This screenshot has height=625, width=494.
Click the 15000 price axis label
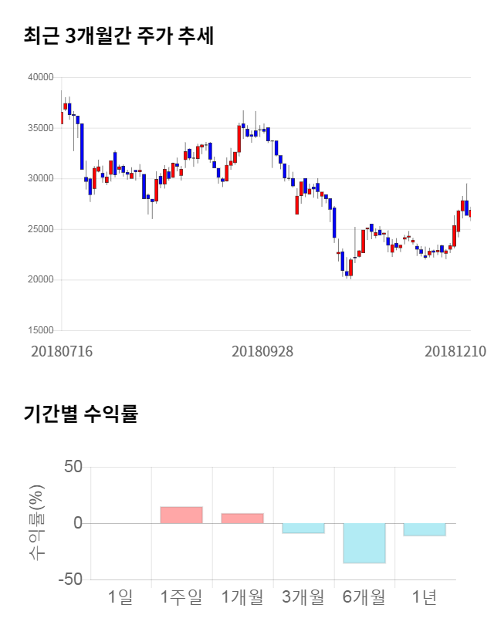point(40,330)
